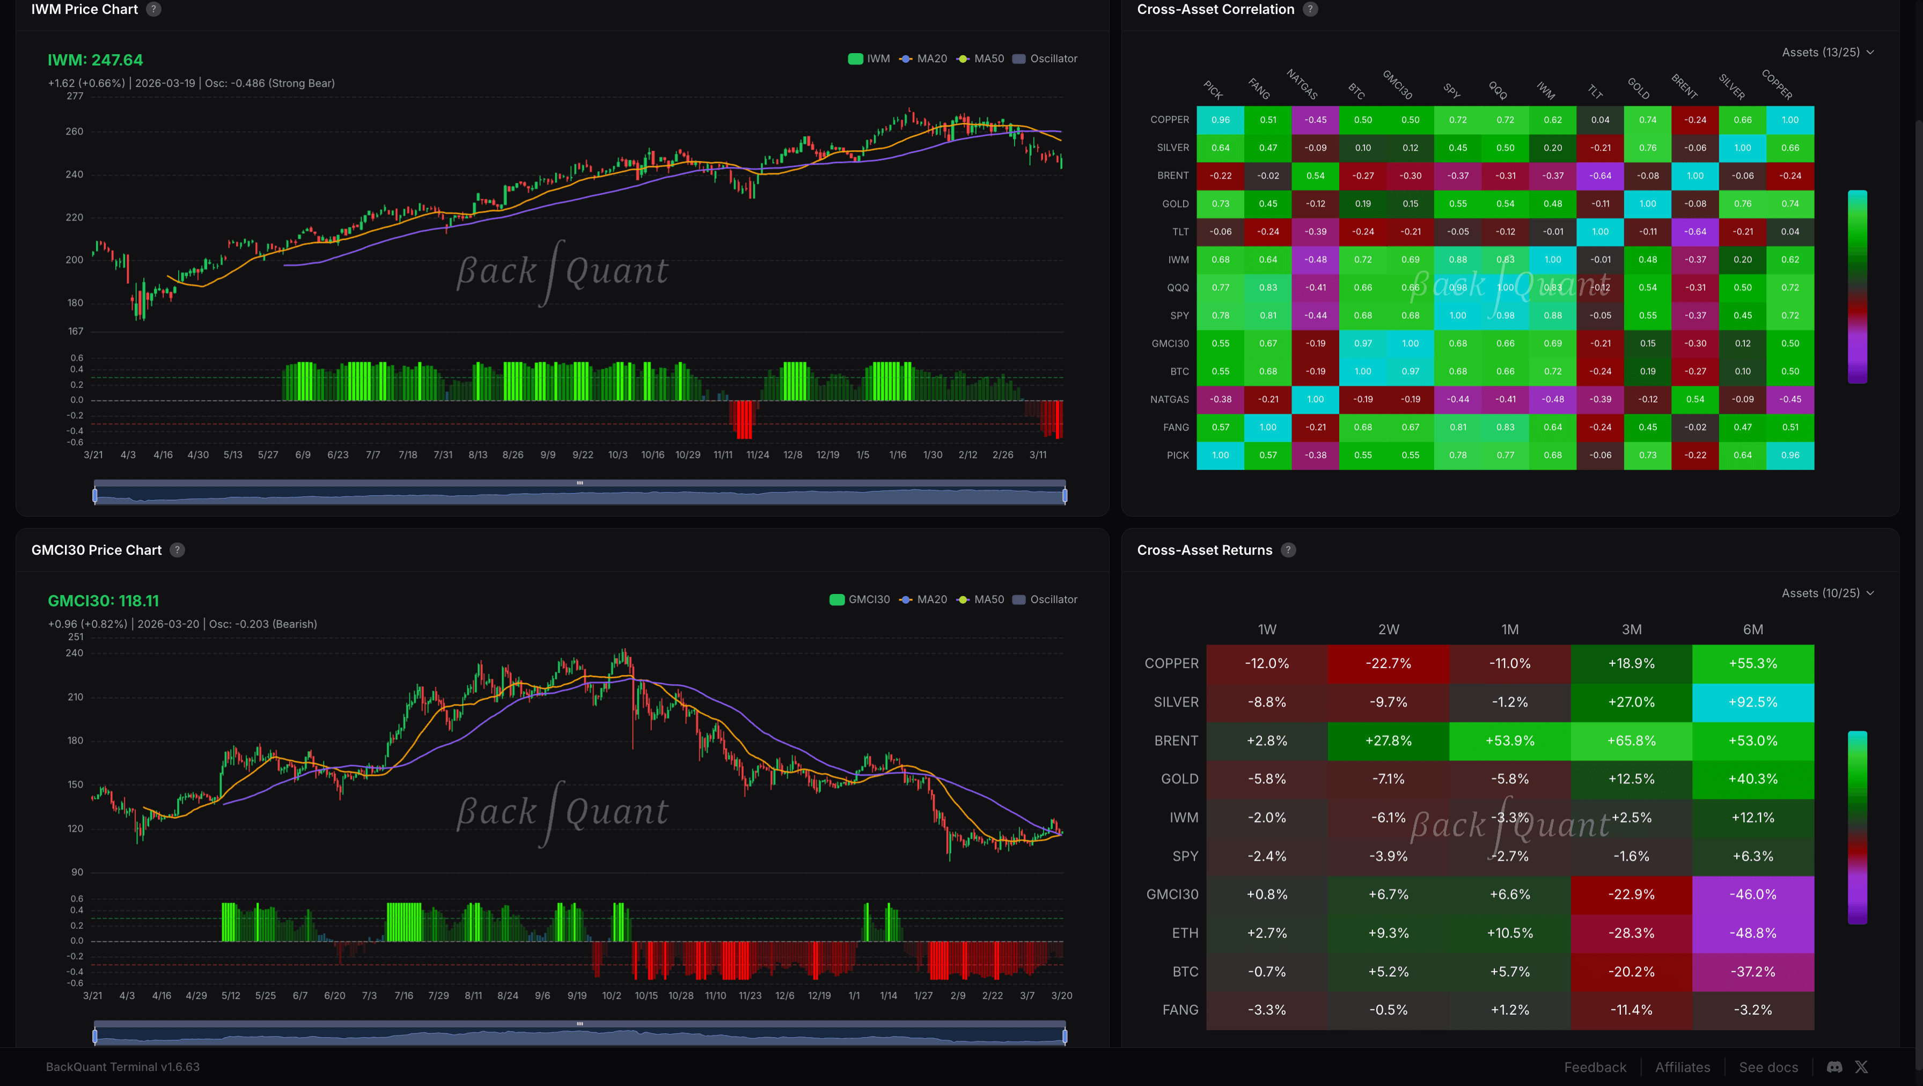Click See docs in the bottom bar
Image resolution: width=1923 pixels, height=1086 pixels.
coord(1768,1067)
